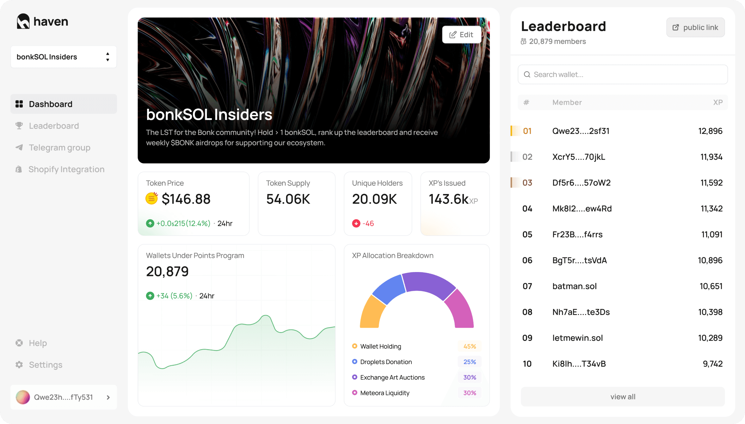
Task: Click the haven logo icon
Action: point(23,21)
